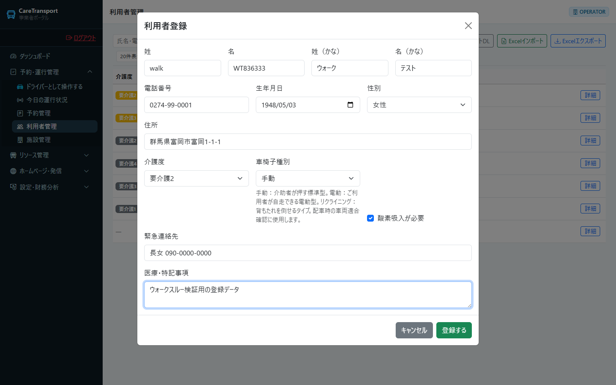The width and height of the screenshot is (616, 385).
Task: Click the Excelインポート button
Action: coord(522,41)
